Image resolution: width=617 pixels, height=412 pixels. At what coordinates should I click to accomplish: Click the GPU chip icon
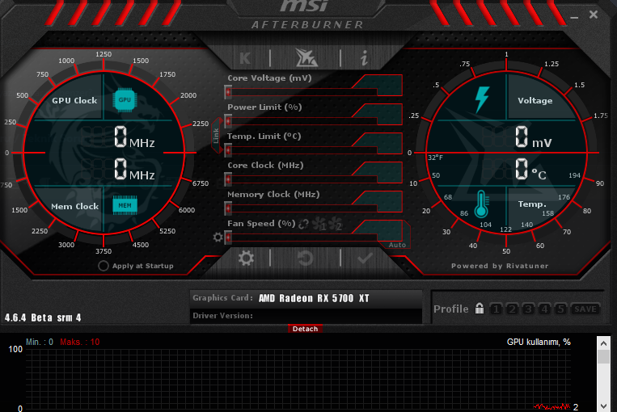[125, 100]
